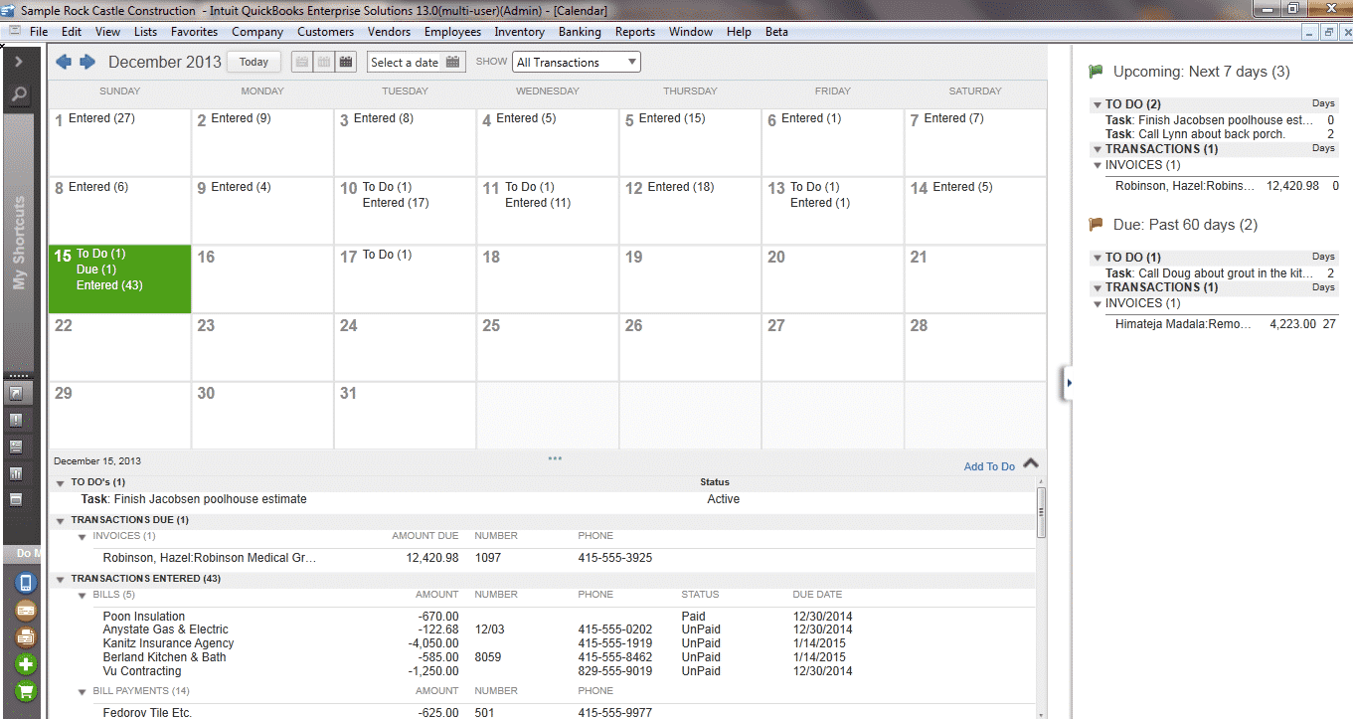Screen dimensions: 1353x719
Task: Collapse Past Due TO DO (1) section
Action: [x=1097, y=258]
